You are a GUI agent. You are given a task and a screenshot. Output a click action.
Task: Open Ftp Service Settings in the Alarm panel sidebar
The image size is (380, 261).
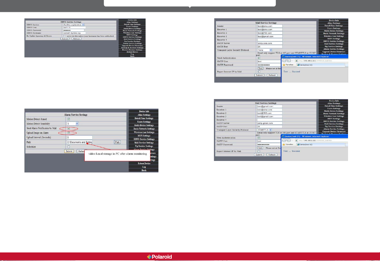coord(144,146)
